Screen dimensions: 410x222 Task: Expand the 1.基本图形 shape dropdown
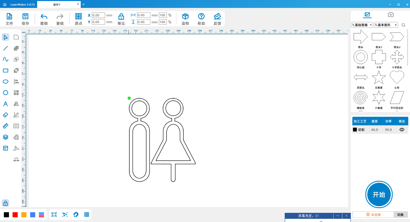[x=386, y=25]
